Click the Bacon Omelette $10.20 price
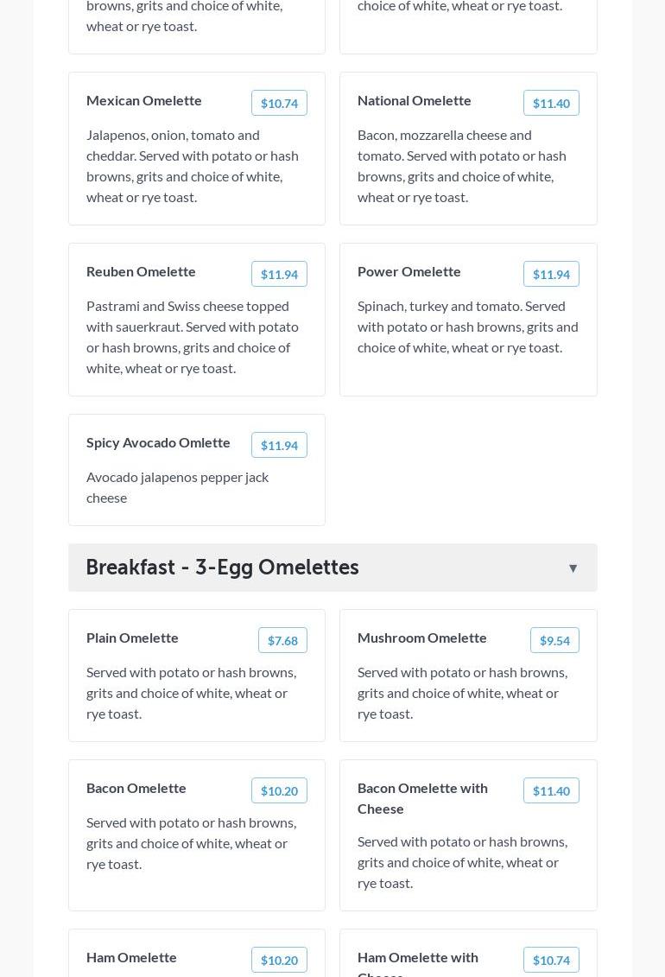Screen dimensions: 665x977 279,791
